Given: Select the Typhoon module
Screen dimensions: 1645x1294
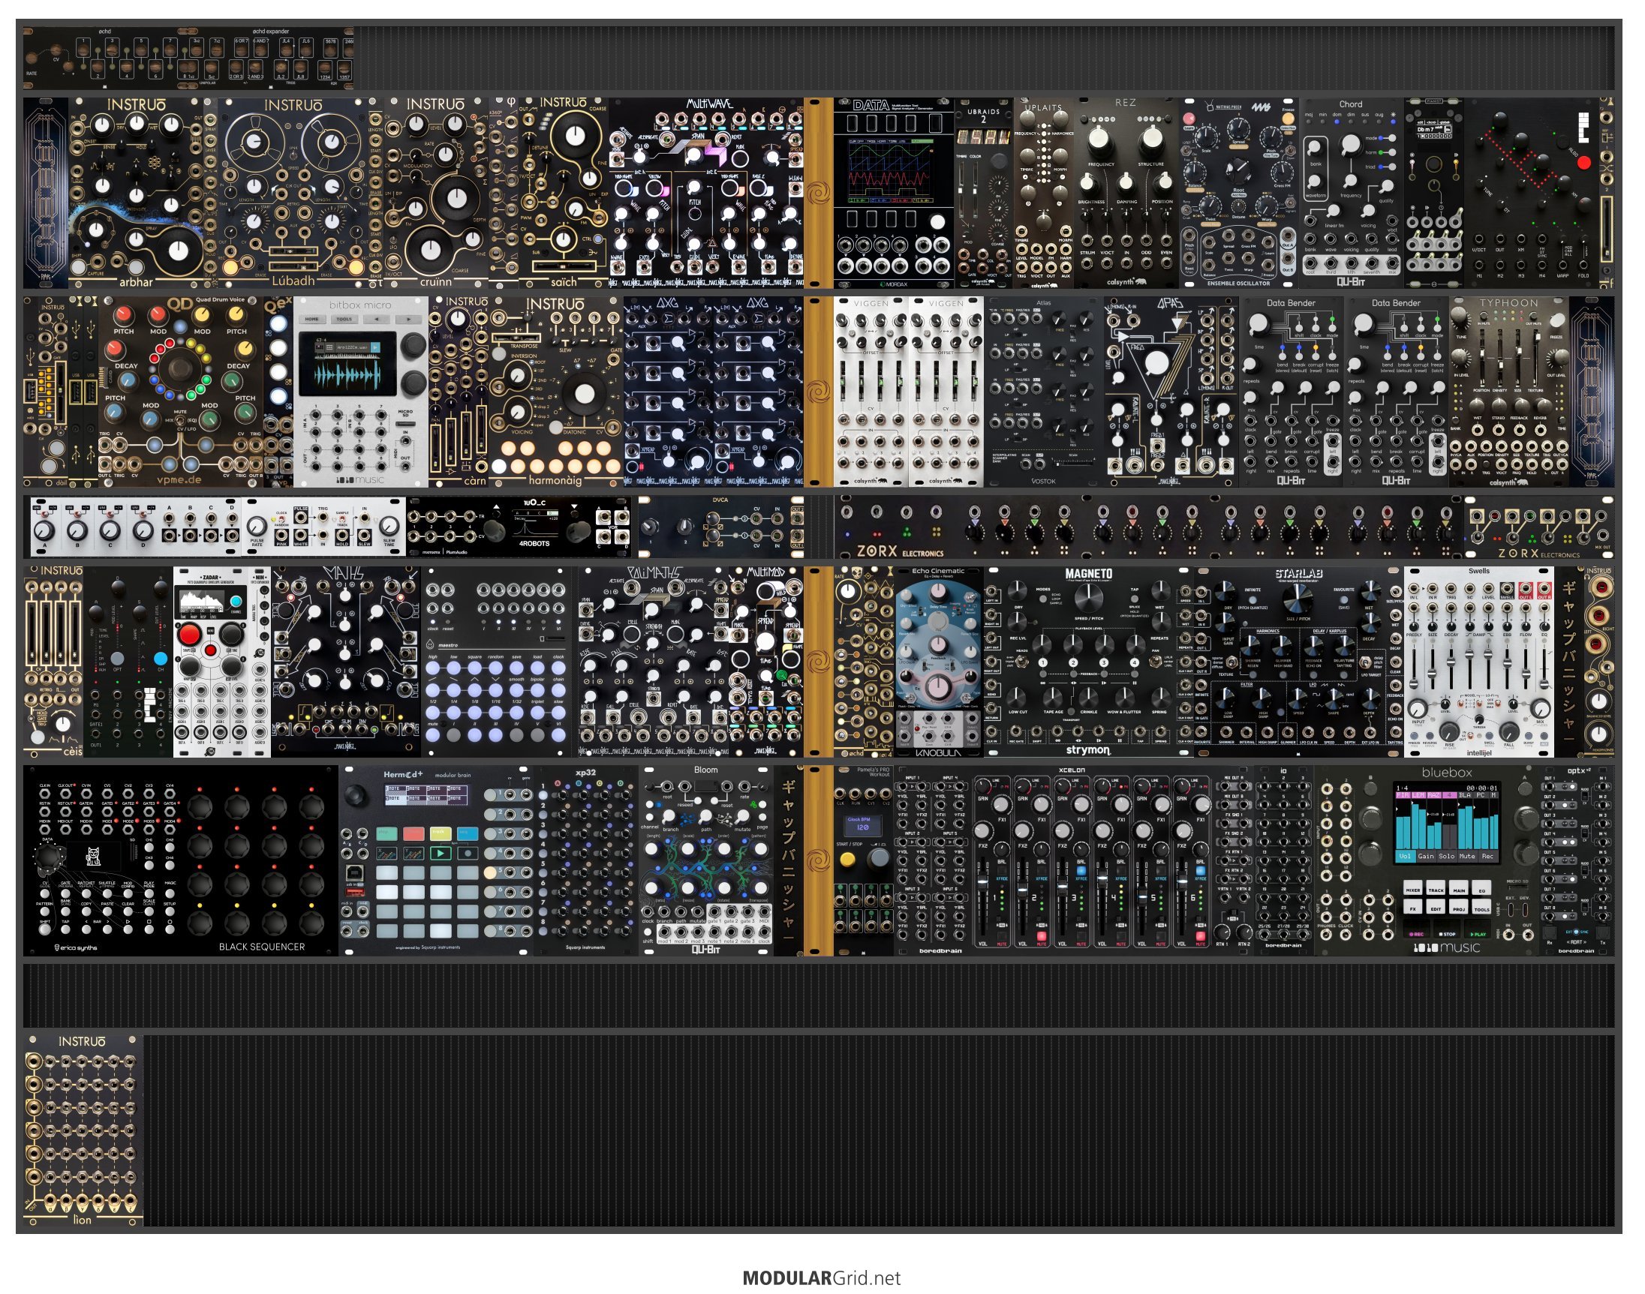Looking at the screenshot, I should click(1508, 392).
